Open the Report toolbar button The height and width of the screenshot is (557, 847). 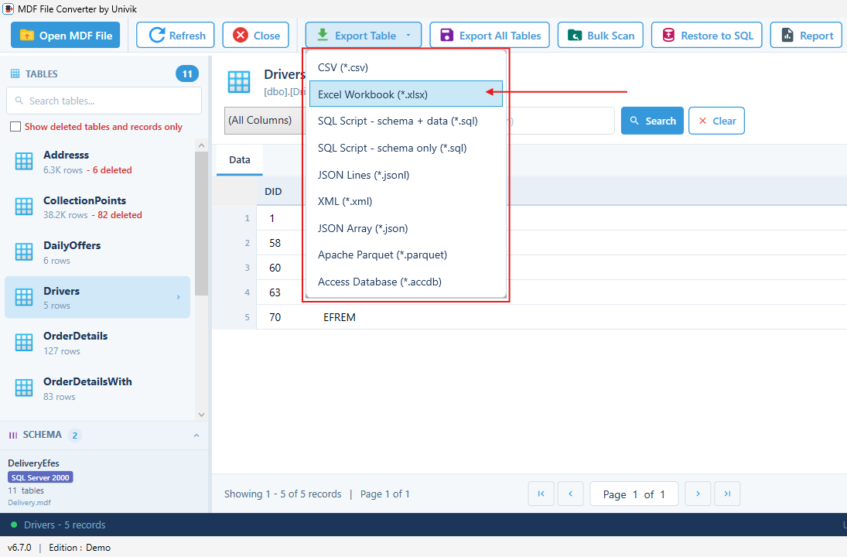(x=806, y=36)
